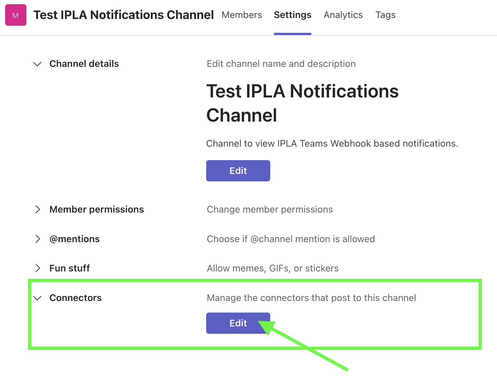The height and width of the screenshot is (383, 497).
Task: Click the Member permissions label
Action: (97, 209)
